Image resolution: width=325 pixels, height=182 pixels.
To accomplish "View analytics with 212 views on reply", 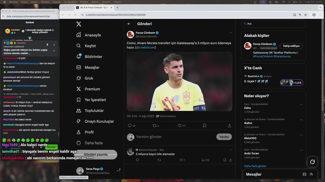I will [x=205, y=160].
